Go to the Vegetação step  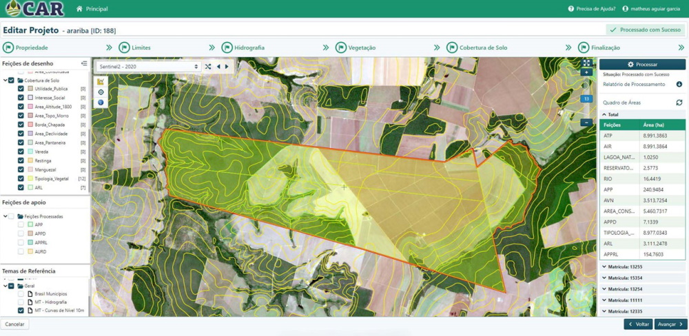pyautogui.click(x=356, y=48)
